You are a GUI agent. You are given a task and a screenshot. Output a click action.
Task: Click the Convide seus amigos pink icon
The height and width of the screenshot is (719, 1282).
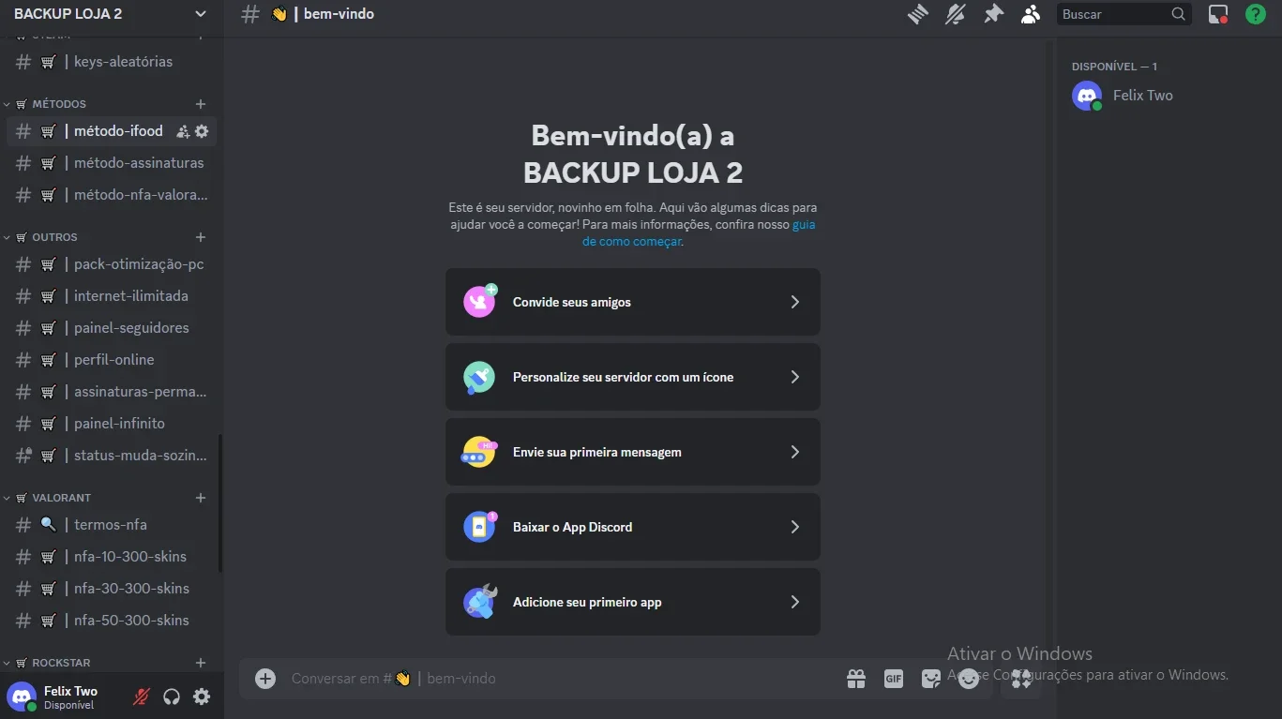coord(480,301)
